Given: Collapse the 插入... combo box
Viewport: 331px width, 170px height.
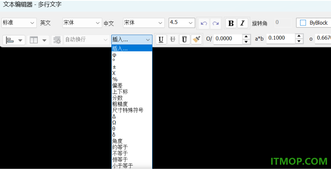Looking at the screenshot, I should click(132, 40).
